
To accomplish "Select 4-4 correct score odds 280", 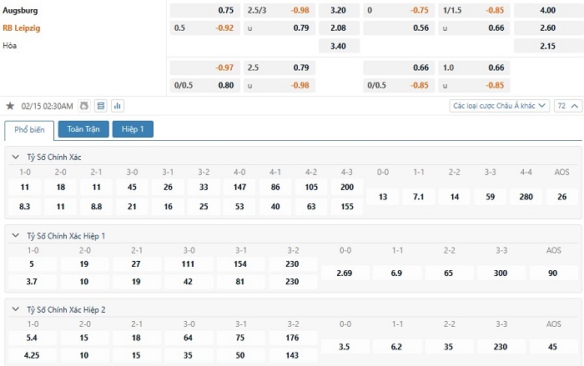I will 526,197.
